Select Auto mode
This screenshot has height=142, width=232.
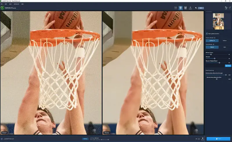[224, 47]
